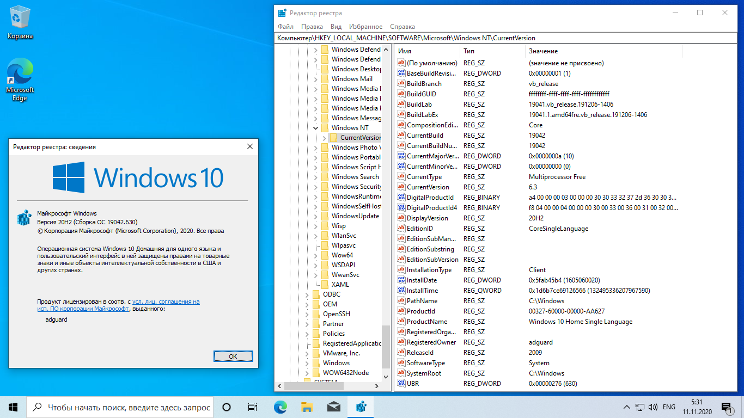Click the taskbar search box
This screenshot has width=744, height=418.
coord(120,407)
